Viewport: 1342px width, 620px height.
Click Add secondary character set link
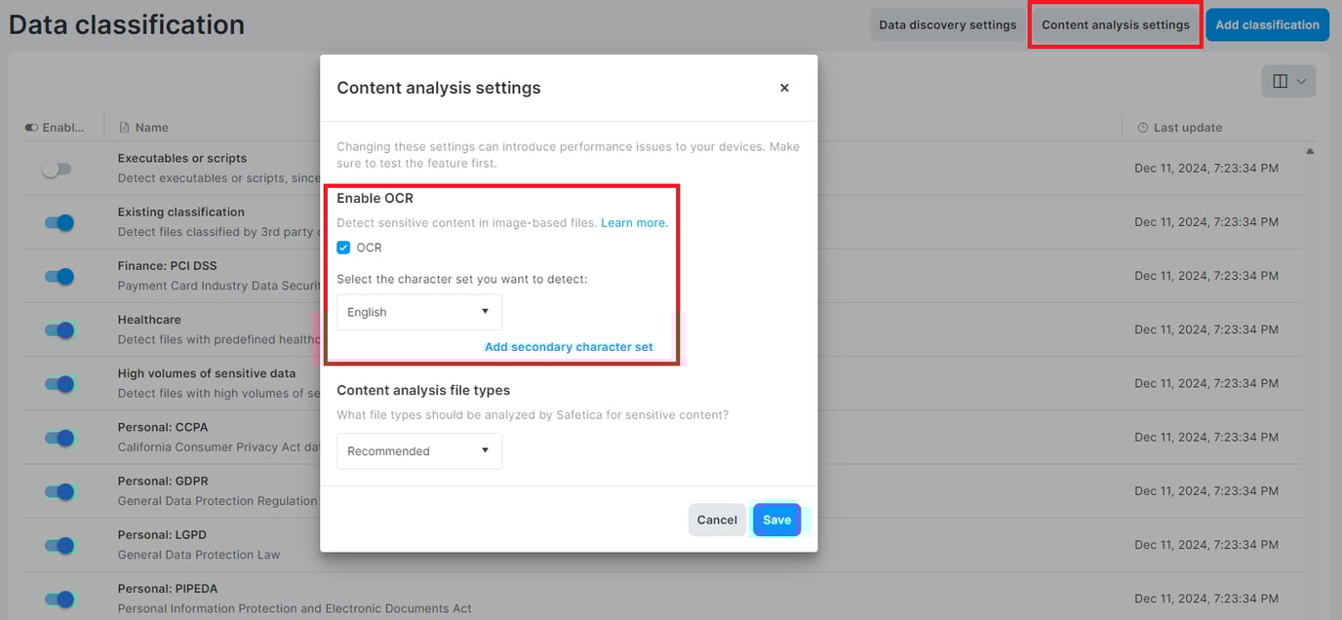click(x=569, y=347)
